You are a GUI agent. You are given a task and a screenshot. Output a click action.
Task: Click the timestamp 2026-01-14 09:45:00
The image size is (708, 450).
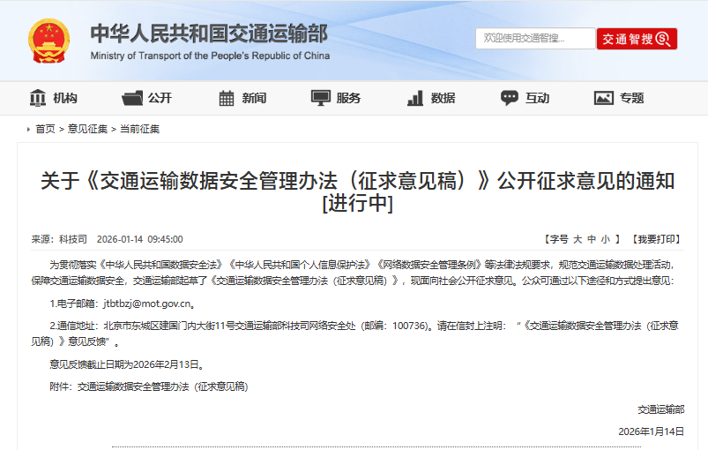[140, 239]
